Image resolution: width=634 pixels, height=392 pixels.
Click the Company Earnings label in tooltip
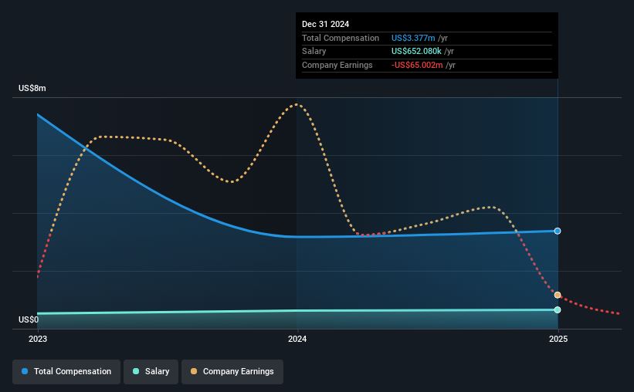click(337, 65)
